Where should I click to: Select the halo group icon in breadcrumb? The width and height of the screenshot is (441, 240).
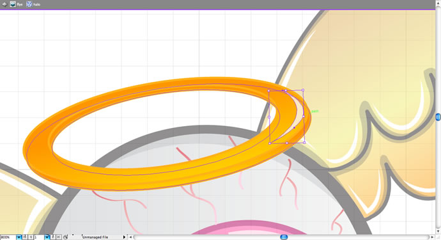pos(29,4)
